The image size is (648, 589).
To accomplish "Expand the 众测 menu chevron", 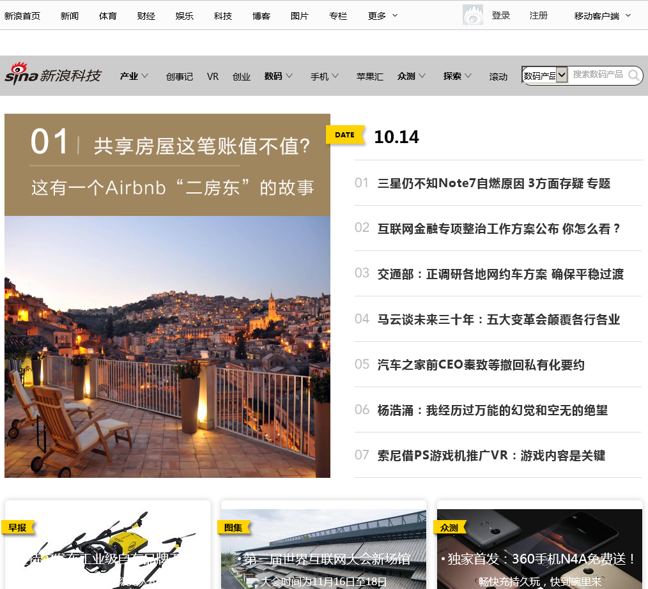I will click(x=422, y=76).
